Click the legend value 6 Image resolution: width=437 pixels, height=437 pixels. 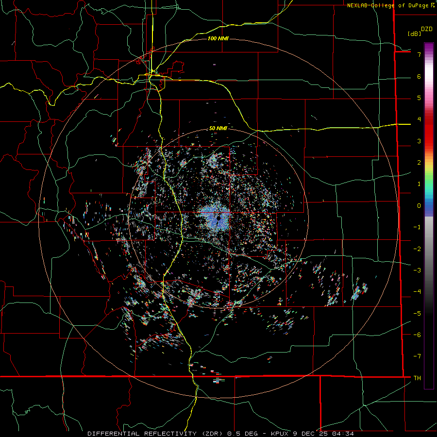pos(419,76)
